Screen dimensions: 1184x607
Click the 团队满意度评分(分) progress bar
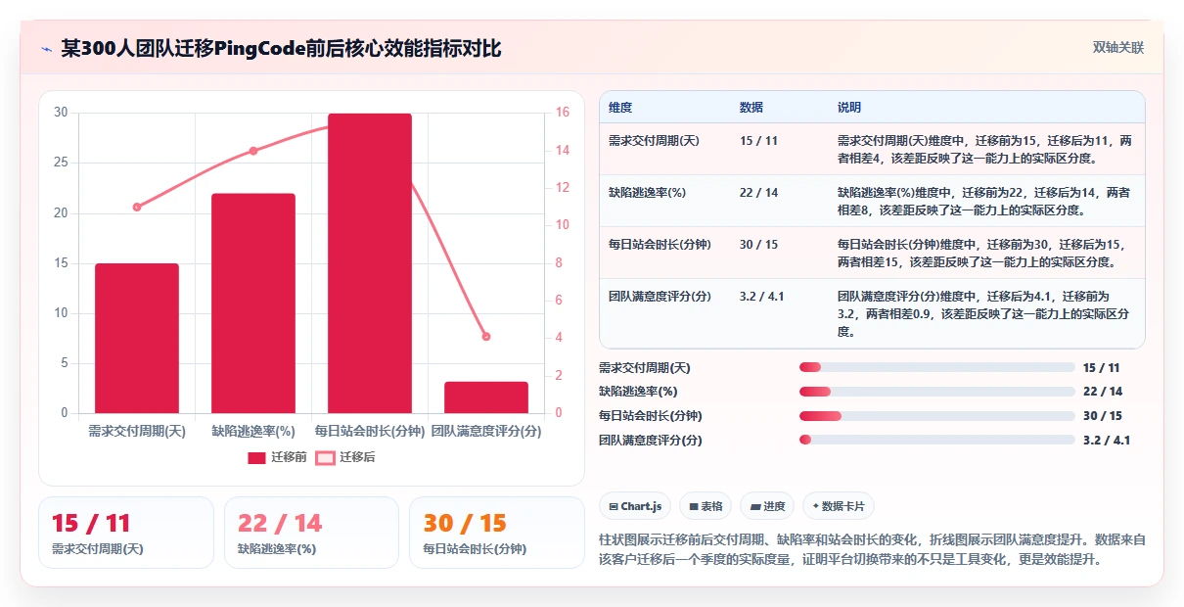tap(937, 440)
